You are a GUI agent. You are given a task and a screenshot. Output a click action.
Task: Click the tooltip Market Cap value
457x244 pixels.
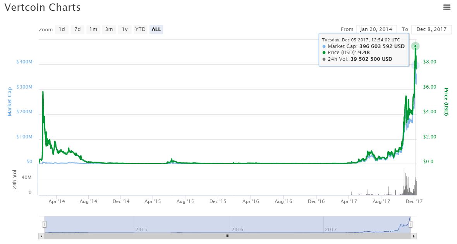pos(382,46)
